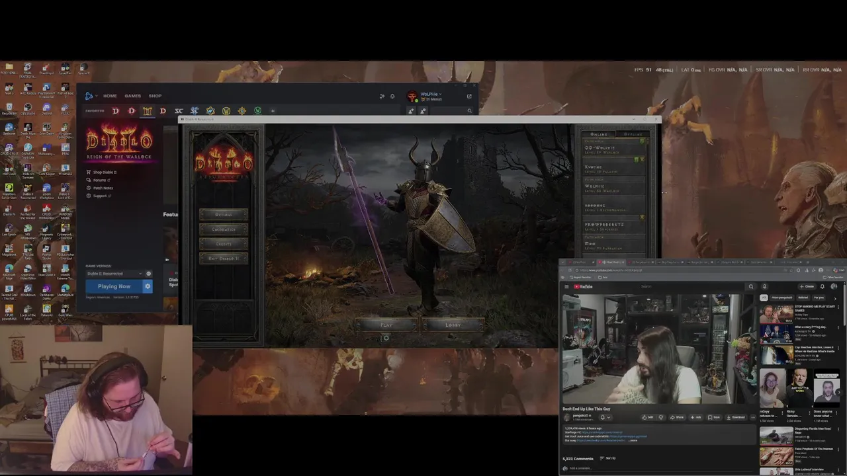Click the dislike thumbs-down on video
847x476 pixels.
tap(660, 417)
